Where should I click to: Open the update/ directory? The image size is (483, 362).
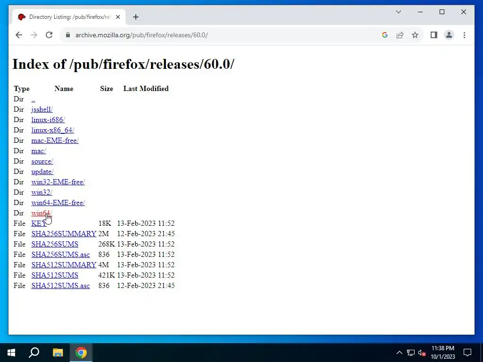(42, 172)
